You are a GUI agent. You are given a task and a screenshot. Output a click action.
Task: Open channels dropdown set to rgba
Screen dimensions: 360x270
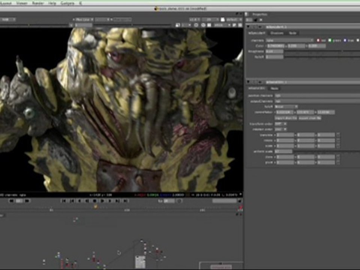pos(290,40)
